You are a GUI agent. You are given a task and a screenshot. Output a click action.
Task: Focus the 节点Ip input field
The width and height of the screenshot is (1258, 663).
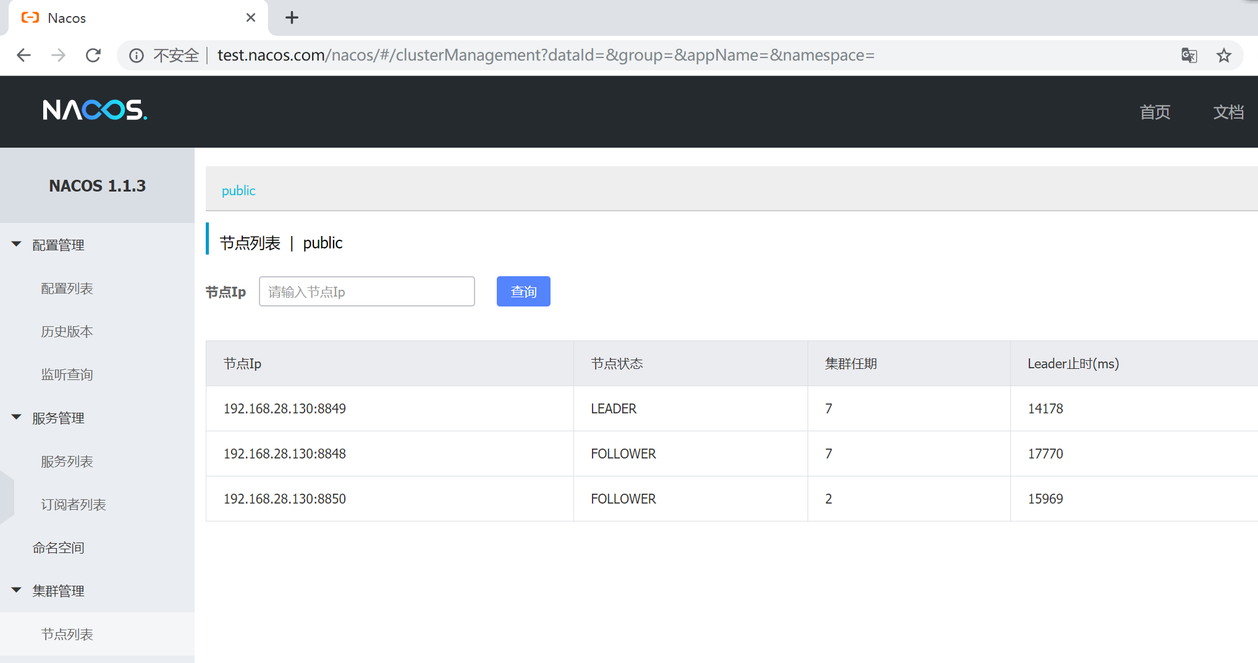click(x=367, y=291)
